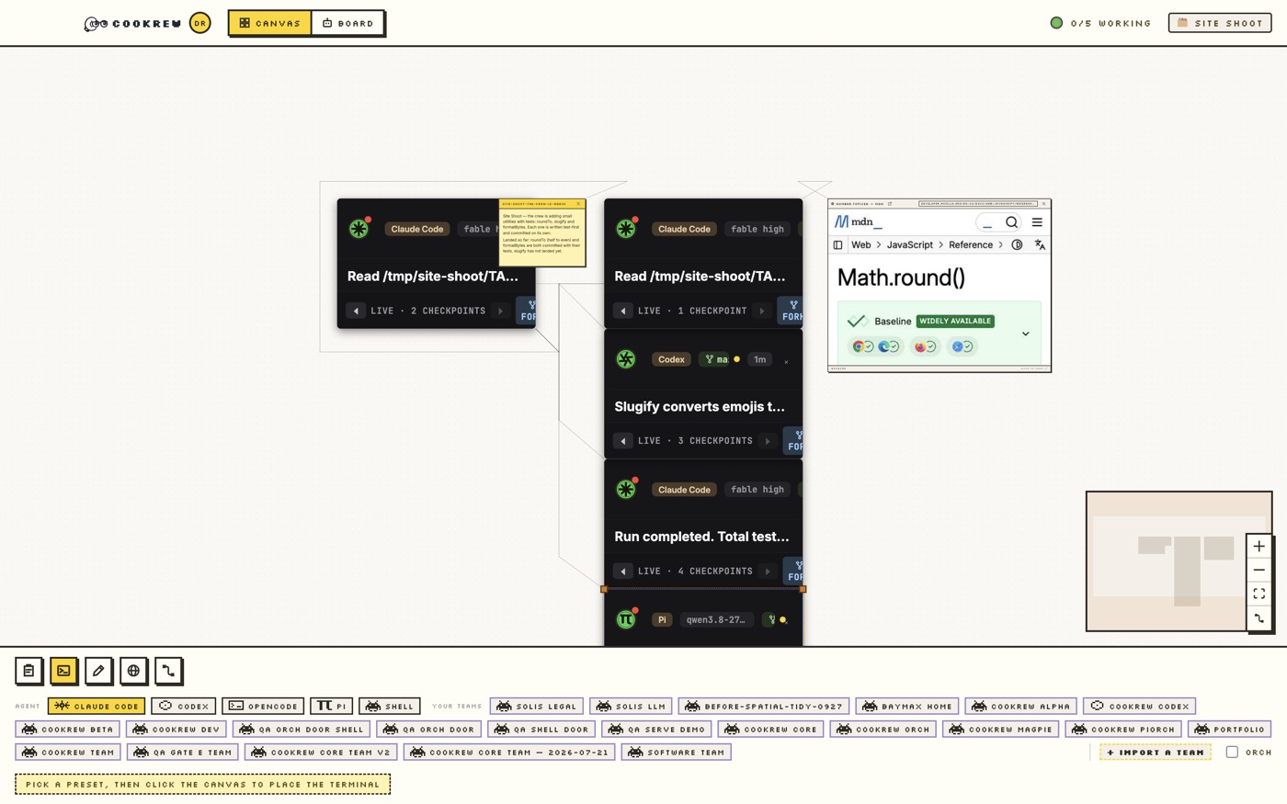Screen dimensions: 1287x804
Task: Go to previous checkpoint on Run completed card
Action: point(623,571)
